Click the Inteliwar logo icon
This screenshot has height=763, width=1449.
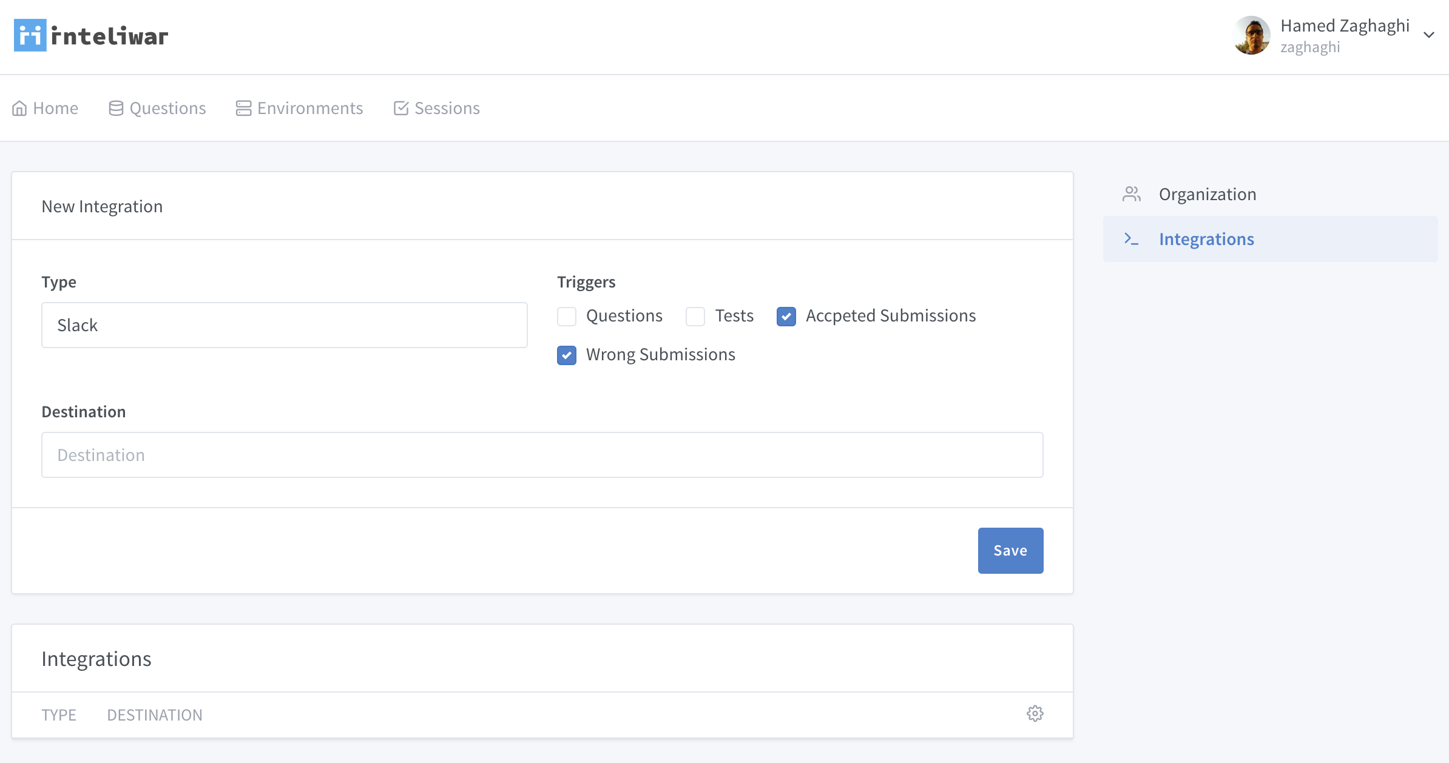click(x=30, y=36)
